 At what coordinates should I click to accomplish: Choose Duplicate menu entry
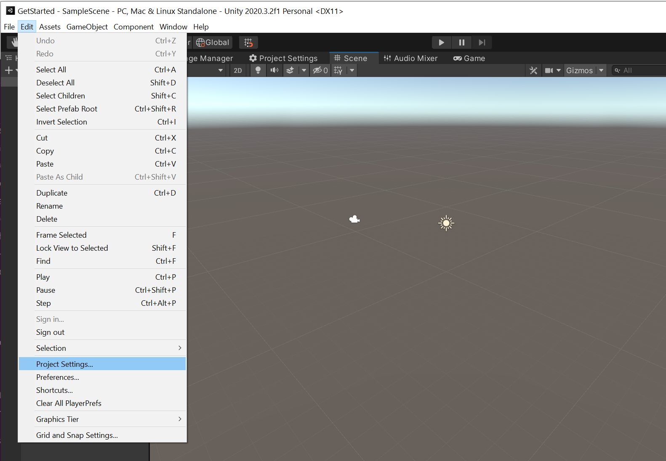(102, 193)
